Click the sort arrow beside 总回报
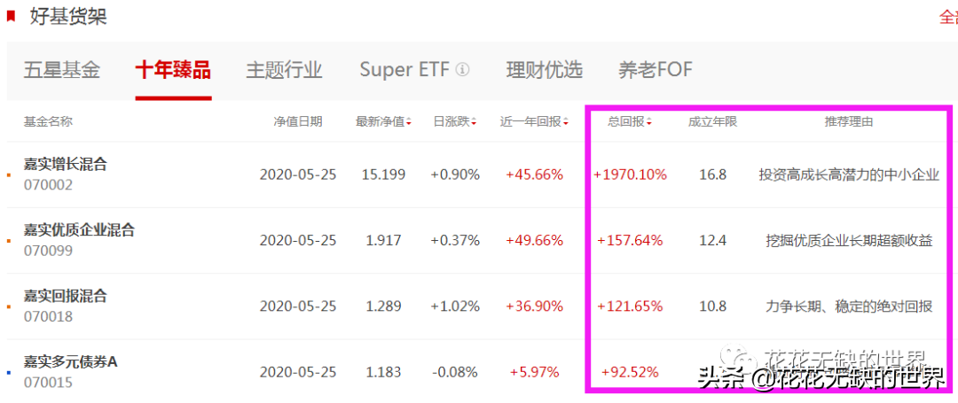The image size is (958, 403). [x=650, y=122]
